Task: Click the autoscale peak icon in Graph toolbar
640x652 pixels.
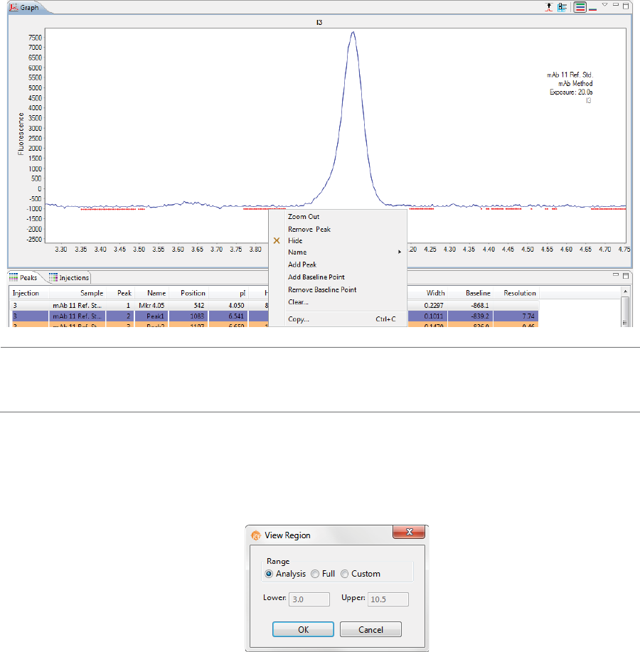Action: click(x=549, y=7)
